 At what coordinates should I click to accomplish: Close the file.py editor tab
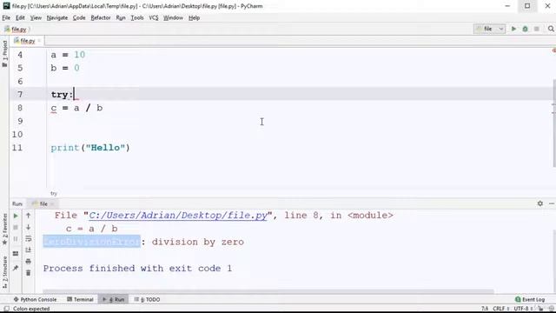[x=39, y=41]
